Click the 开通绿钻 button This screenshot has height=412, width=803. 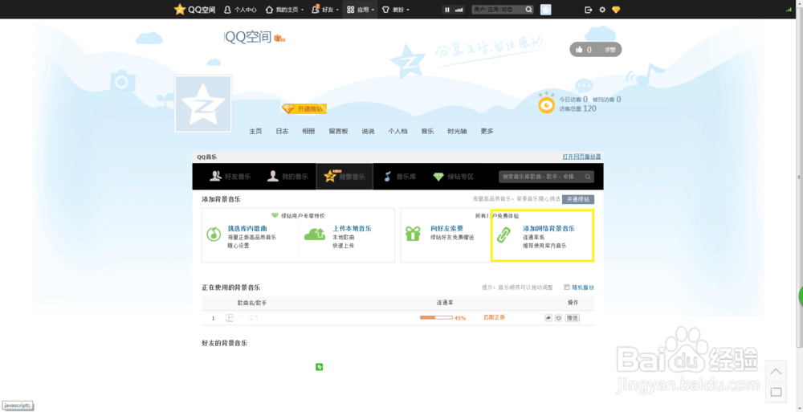[578, 199]
